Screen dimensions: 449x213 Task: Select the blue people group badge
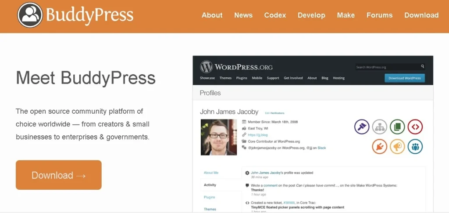coord(415,146)
